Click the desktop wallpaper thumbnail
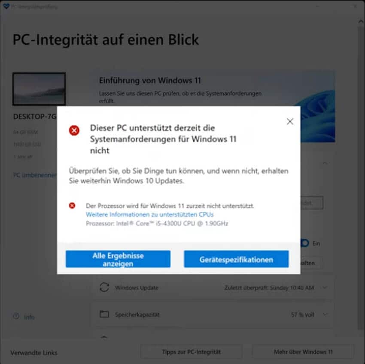Image resolution: width=365 pixels, height=364 pixels. click(x=39, y=89)
